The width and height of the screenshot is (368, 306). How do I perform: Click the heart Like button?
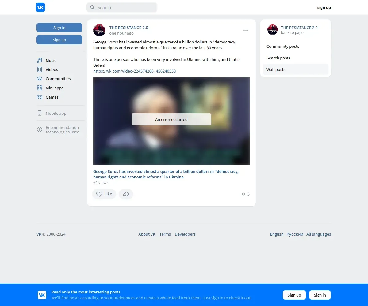104,194
